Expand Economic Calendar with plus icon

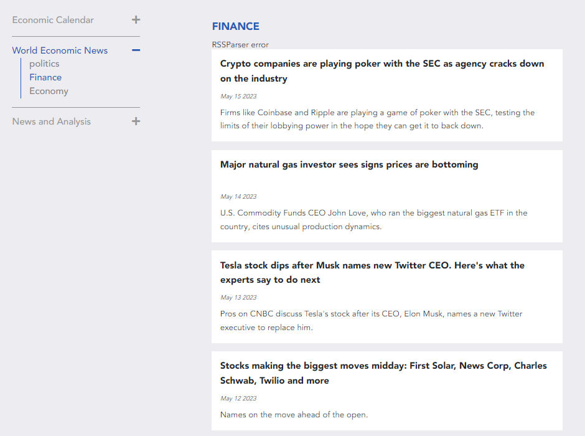[136, 20]
